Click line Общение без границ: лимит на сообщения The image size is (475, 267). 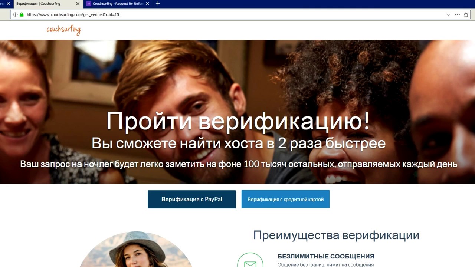(325, 264)
